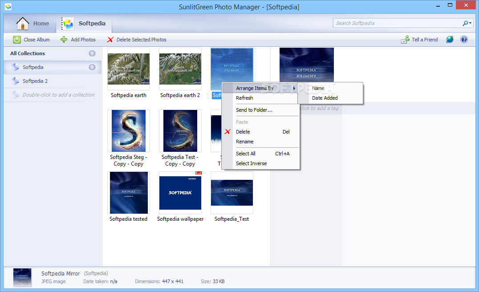Click the green Close Album power icon
The image size is (479, 292).
click(x=17, y=40)
